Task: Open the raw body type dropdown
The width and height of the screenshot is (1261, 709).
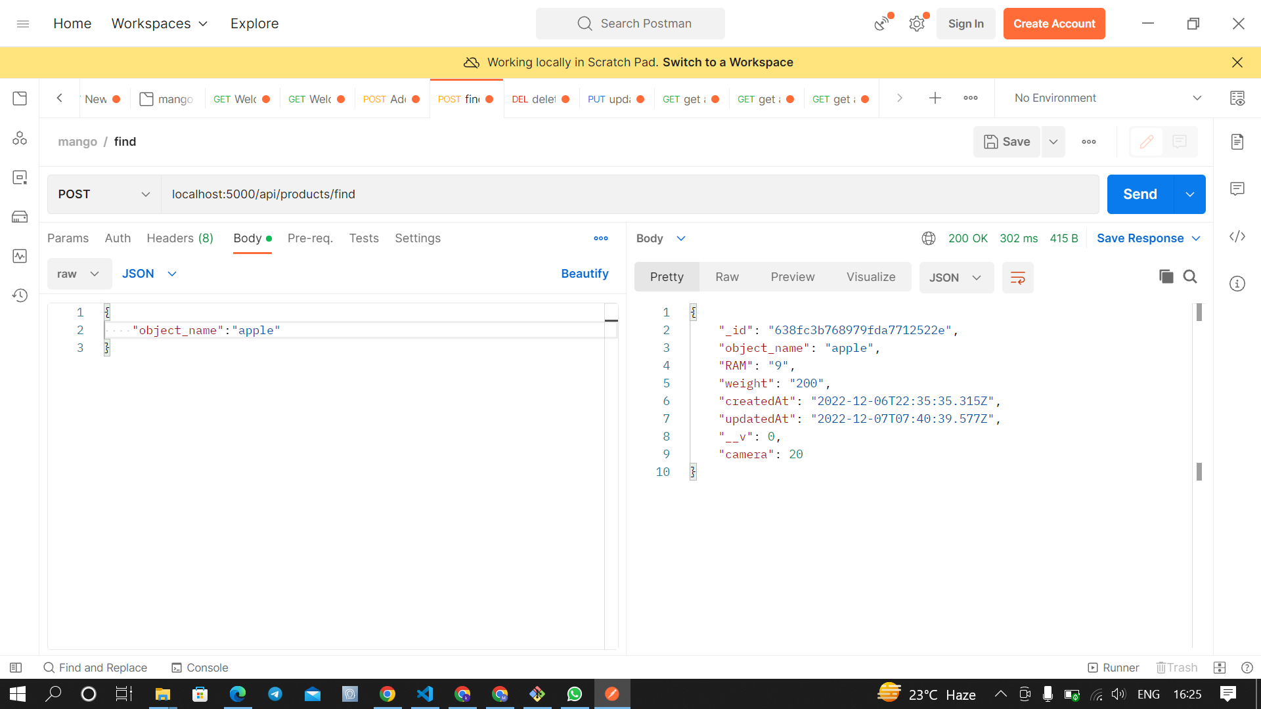Action: pos(79,274)
